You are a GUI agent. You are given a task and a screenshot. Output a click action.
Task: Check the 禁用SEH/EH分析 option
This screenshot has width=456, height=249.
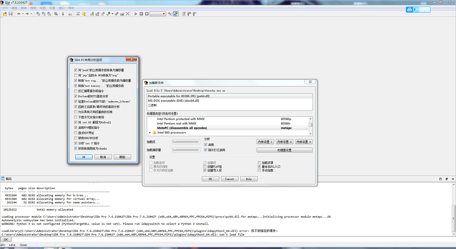(x=76, y=138)
